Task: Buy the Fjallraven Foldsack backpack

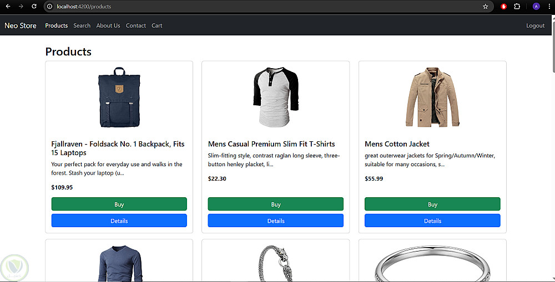Action: tap(119, 204)
